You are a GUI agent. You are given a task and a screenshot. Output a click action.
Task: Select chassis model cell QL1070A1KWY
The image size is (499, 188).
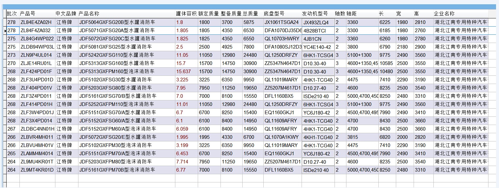coord(281,137)
